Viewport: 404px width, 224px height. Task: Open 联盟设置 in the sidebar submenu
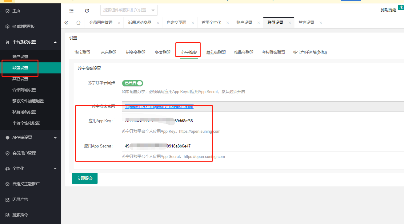[30, 68]
